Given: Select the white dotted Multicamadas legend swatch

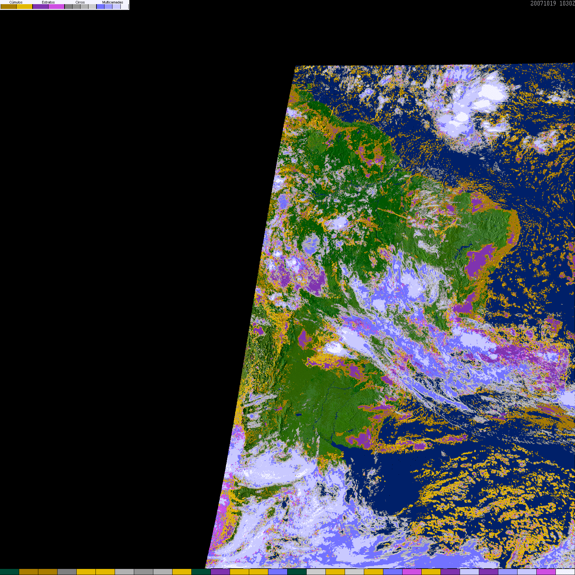Looking at the screenshot, I should click(x=125, y=6).
